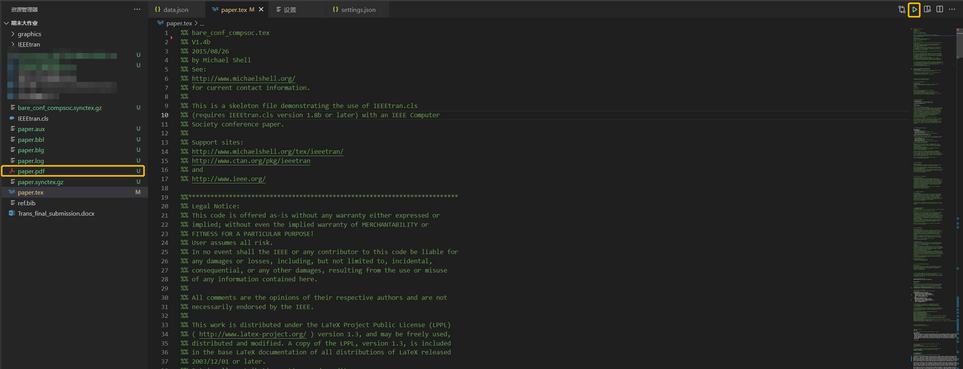Click the Split Editor Right icon
Screen dimensions: 963x369
tap(940, 10)
